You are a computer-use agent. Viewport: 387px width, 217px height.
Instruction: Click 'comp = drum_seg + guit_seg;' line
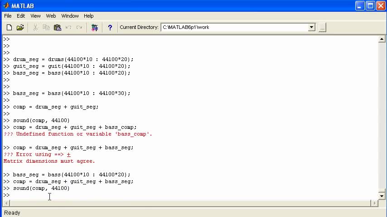point(56,107)
